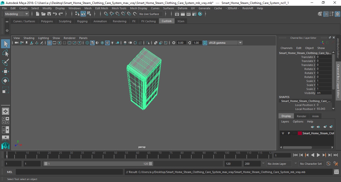Image resolution: width=341 pixels, height=182 pixels.
Task: Open the viewport Shading menu
Action: click(x=29, y=38)
